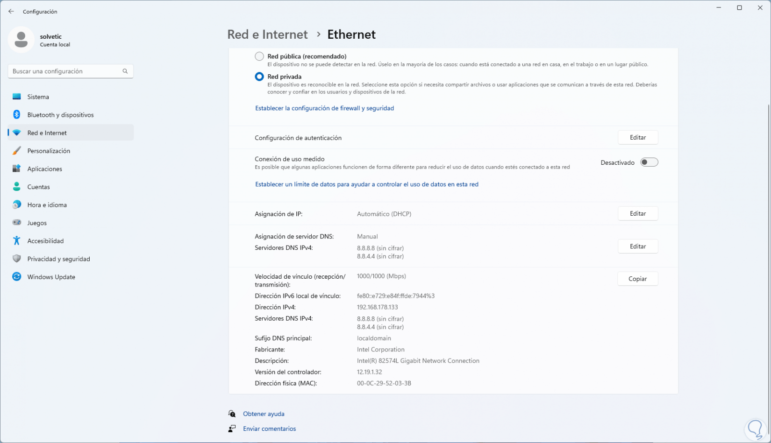Open the Cuentas settings section
Screen dimensions: 771x443
38,187
